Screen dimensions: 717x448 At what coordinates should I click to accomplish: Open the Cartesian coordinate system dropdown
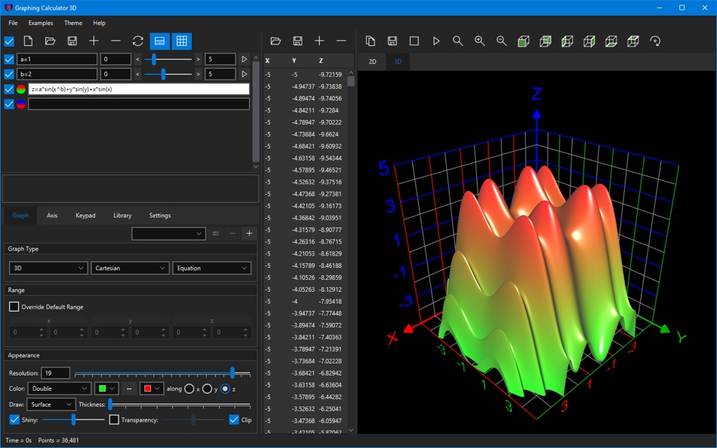(130, 268)
